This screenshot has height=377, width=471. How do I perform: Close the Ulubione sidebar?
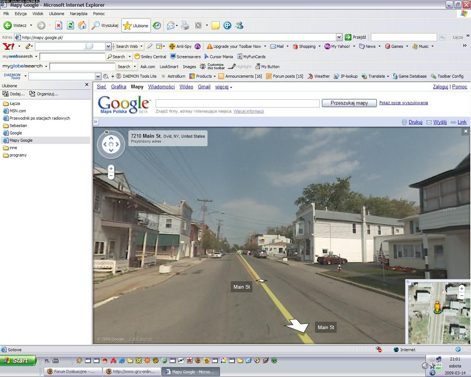[x=87, y=85]
